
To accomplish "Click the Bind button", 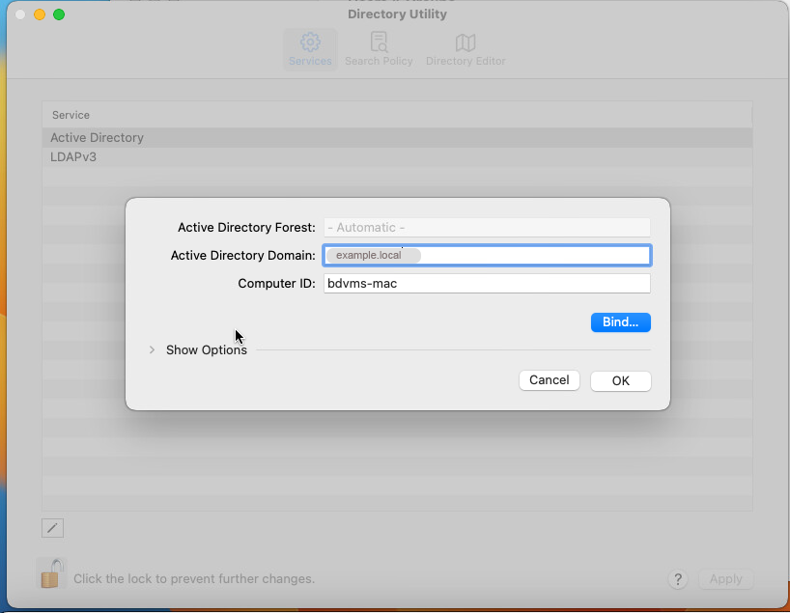I will (x=620, y=322).
